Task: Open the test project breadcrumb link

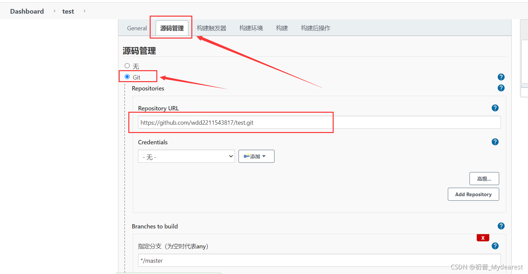Action: coord(68,11)
